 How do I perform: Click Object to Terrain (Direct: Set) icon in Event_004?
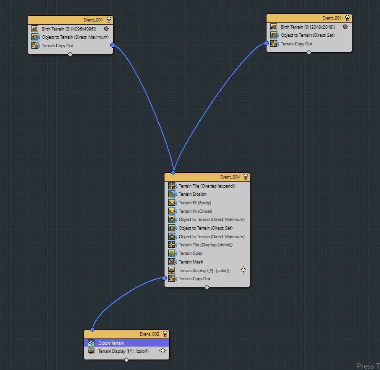tap(172, 228)
